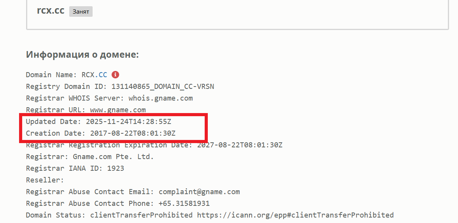Click the rcx.cc domain title
Screen dimensions: 458x223
tap(51, 11)
